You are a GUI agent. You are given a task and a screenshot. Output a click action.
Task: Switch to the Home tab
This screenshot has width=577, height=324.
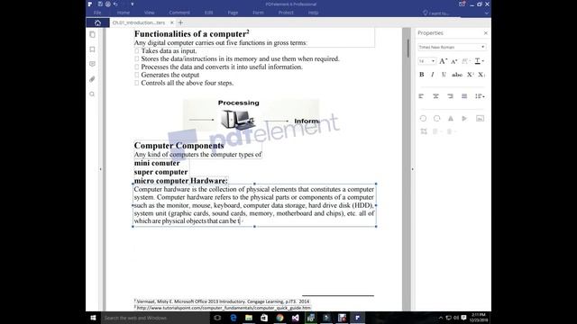(124, 13)
